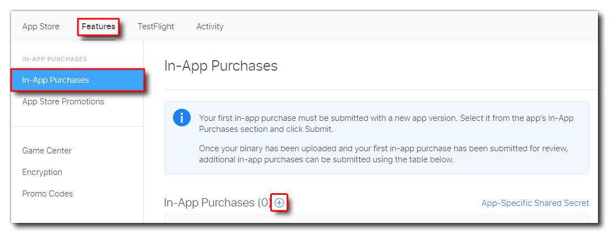
Task: Open the App Store tab
Action: pos(41,26)
